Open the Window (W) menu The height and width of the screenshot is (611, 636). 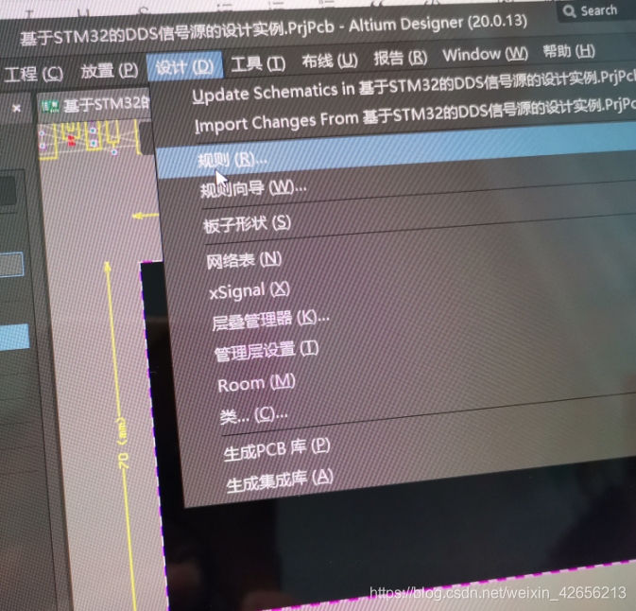click(485, 54)
